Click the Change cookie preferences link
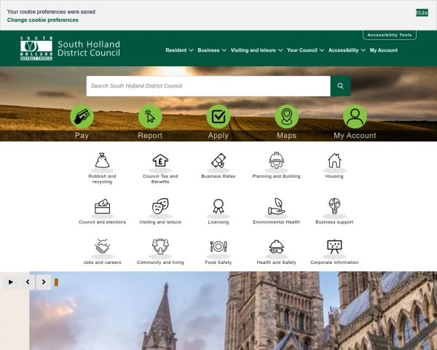 click(43, 20)
